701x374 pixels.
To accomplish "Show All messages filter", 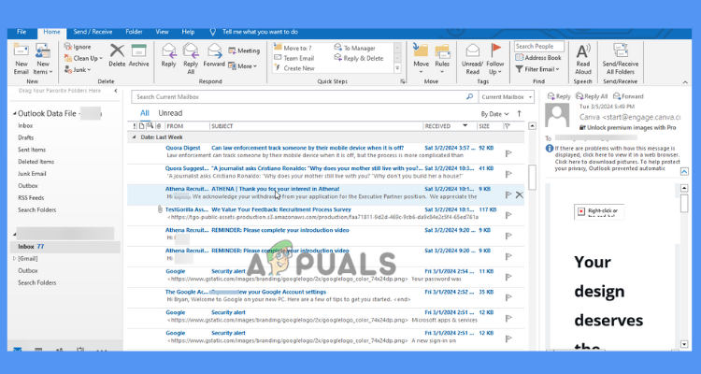I will (144, 113).
